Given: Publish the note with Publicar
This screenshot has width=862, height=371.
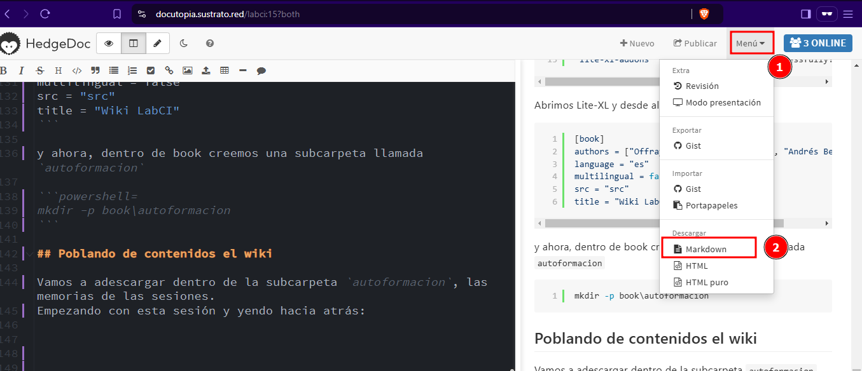Looking at the screenshot, I should coord(695,43).
